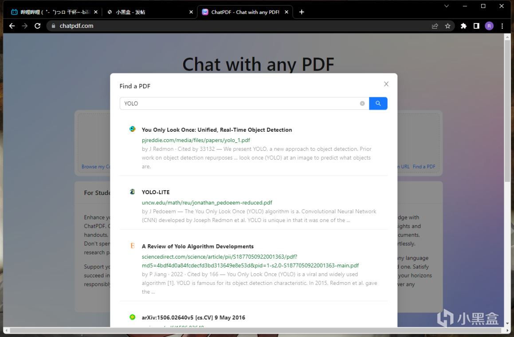Image resolution: width=514 pixels, height=337 pixels.
Task: Click the address bar URL chatpdf.com
Action: tap(76, 26)
